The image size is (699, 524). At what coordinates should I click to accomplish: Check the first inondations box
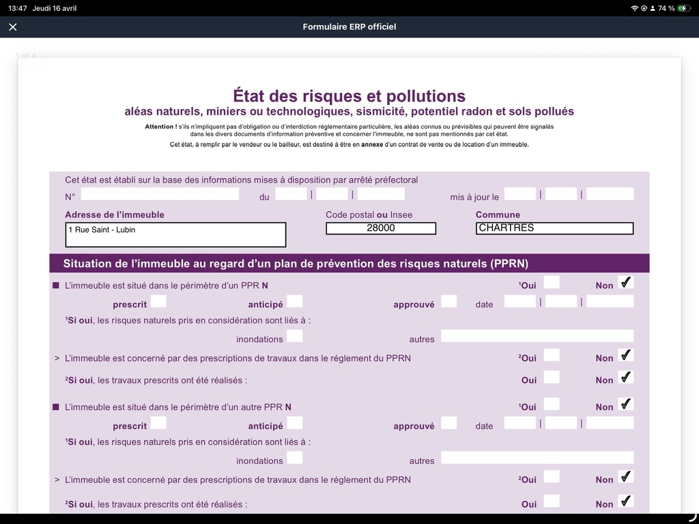295,336
